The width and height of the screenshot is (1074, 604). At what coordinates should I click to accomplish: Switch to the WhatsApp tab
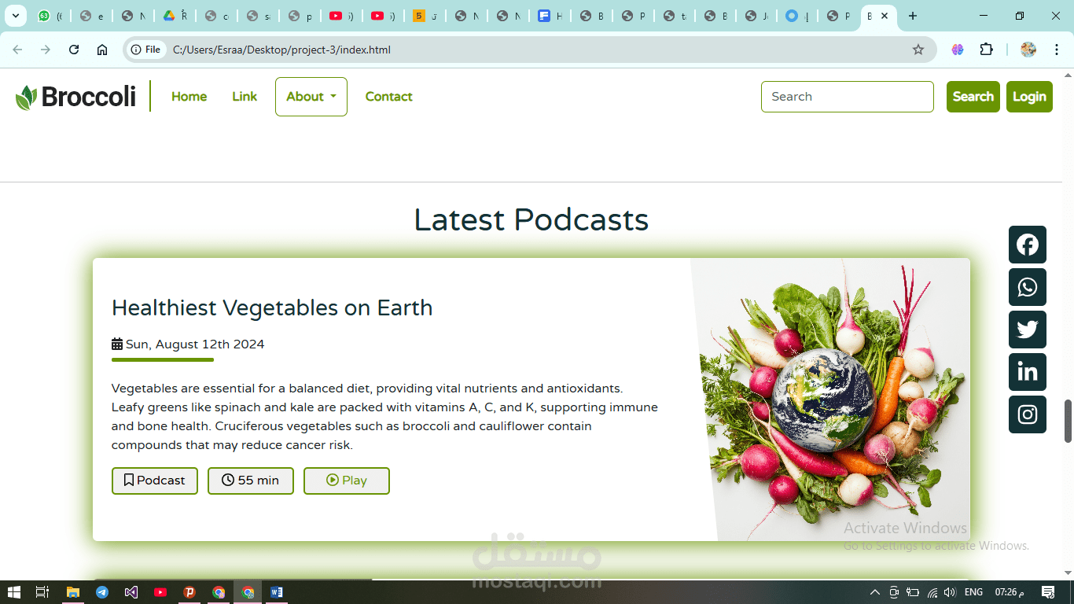click(x=50, y=16)
